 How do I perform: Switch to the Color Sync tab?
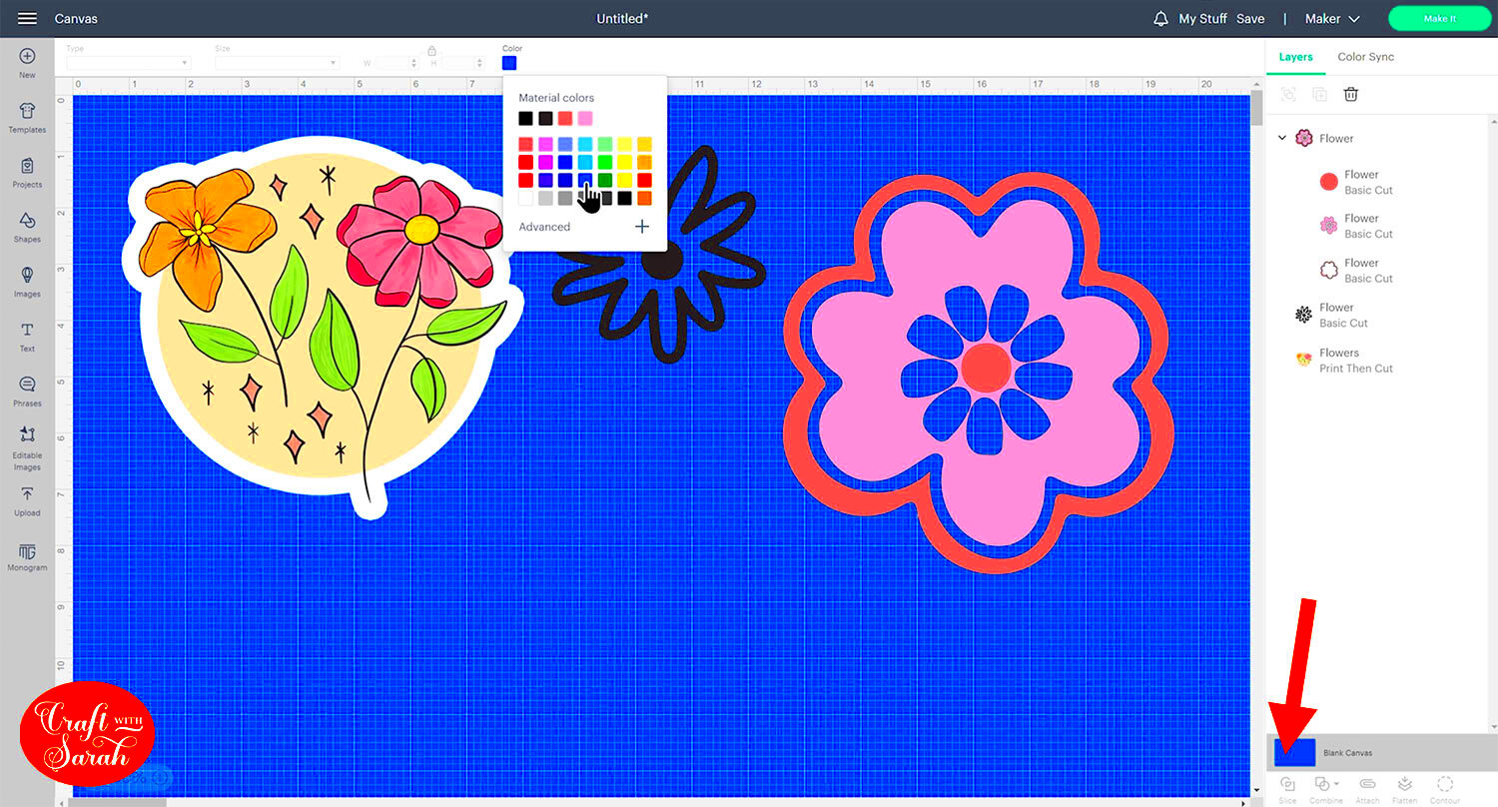[1365, 57]
